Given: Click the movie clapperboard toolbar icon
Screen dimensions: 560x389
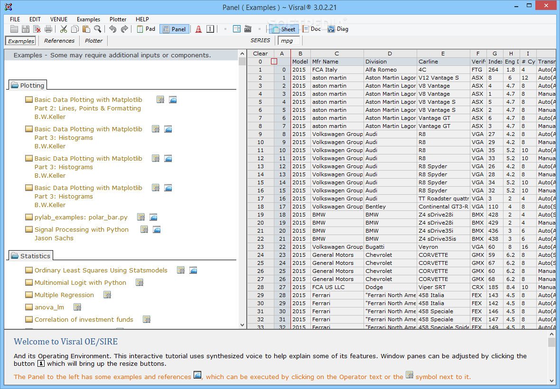Looking at the screenshot, I should [248, 29].
